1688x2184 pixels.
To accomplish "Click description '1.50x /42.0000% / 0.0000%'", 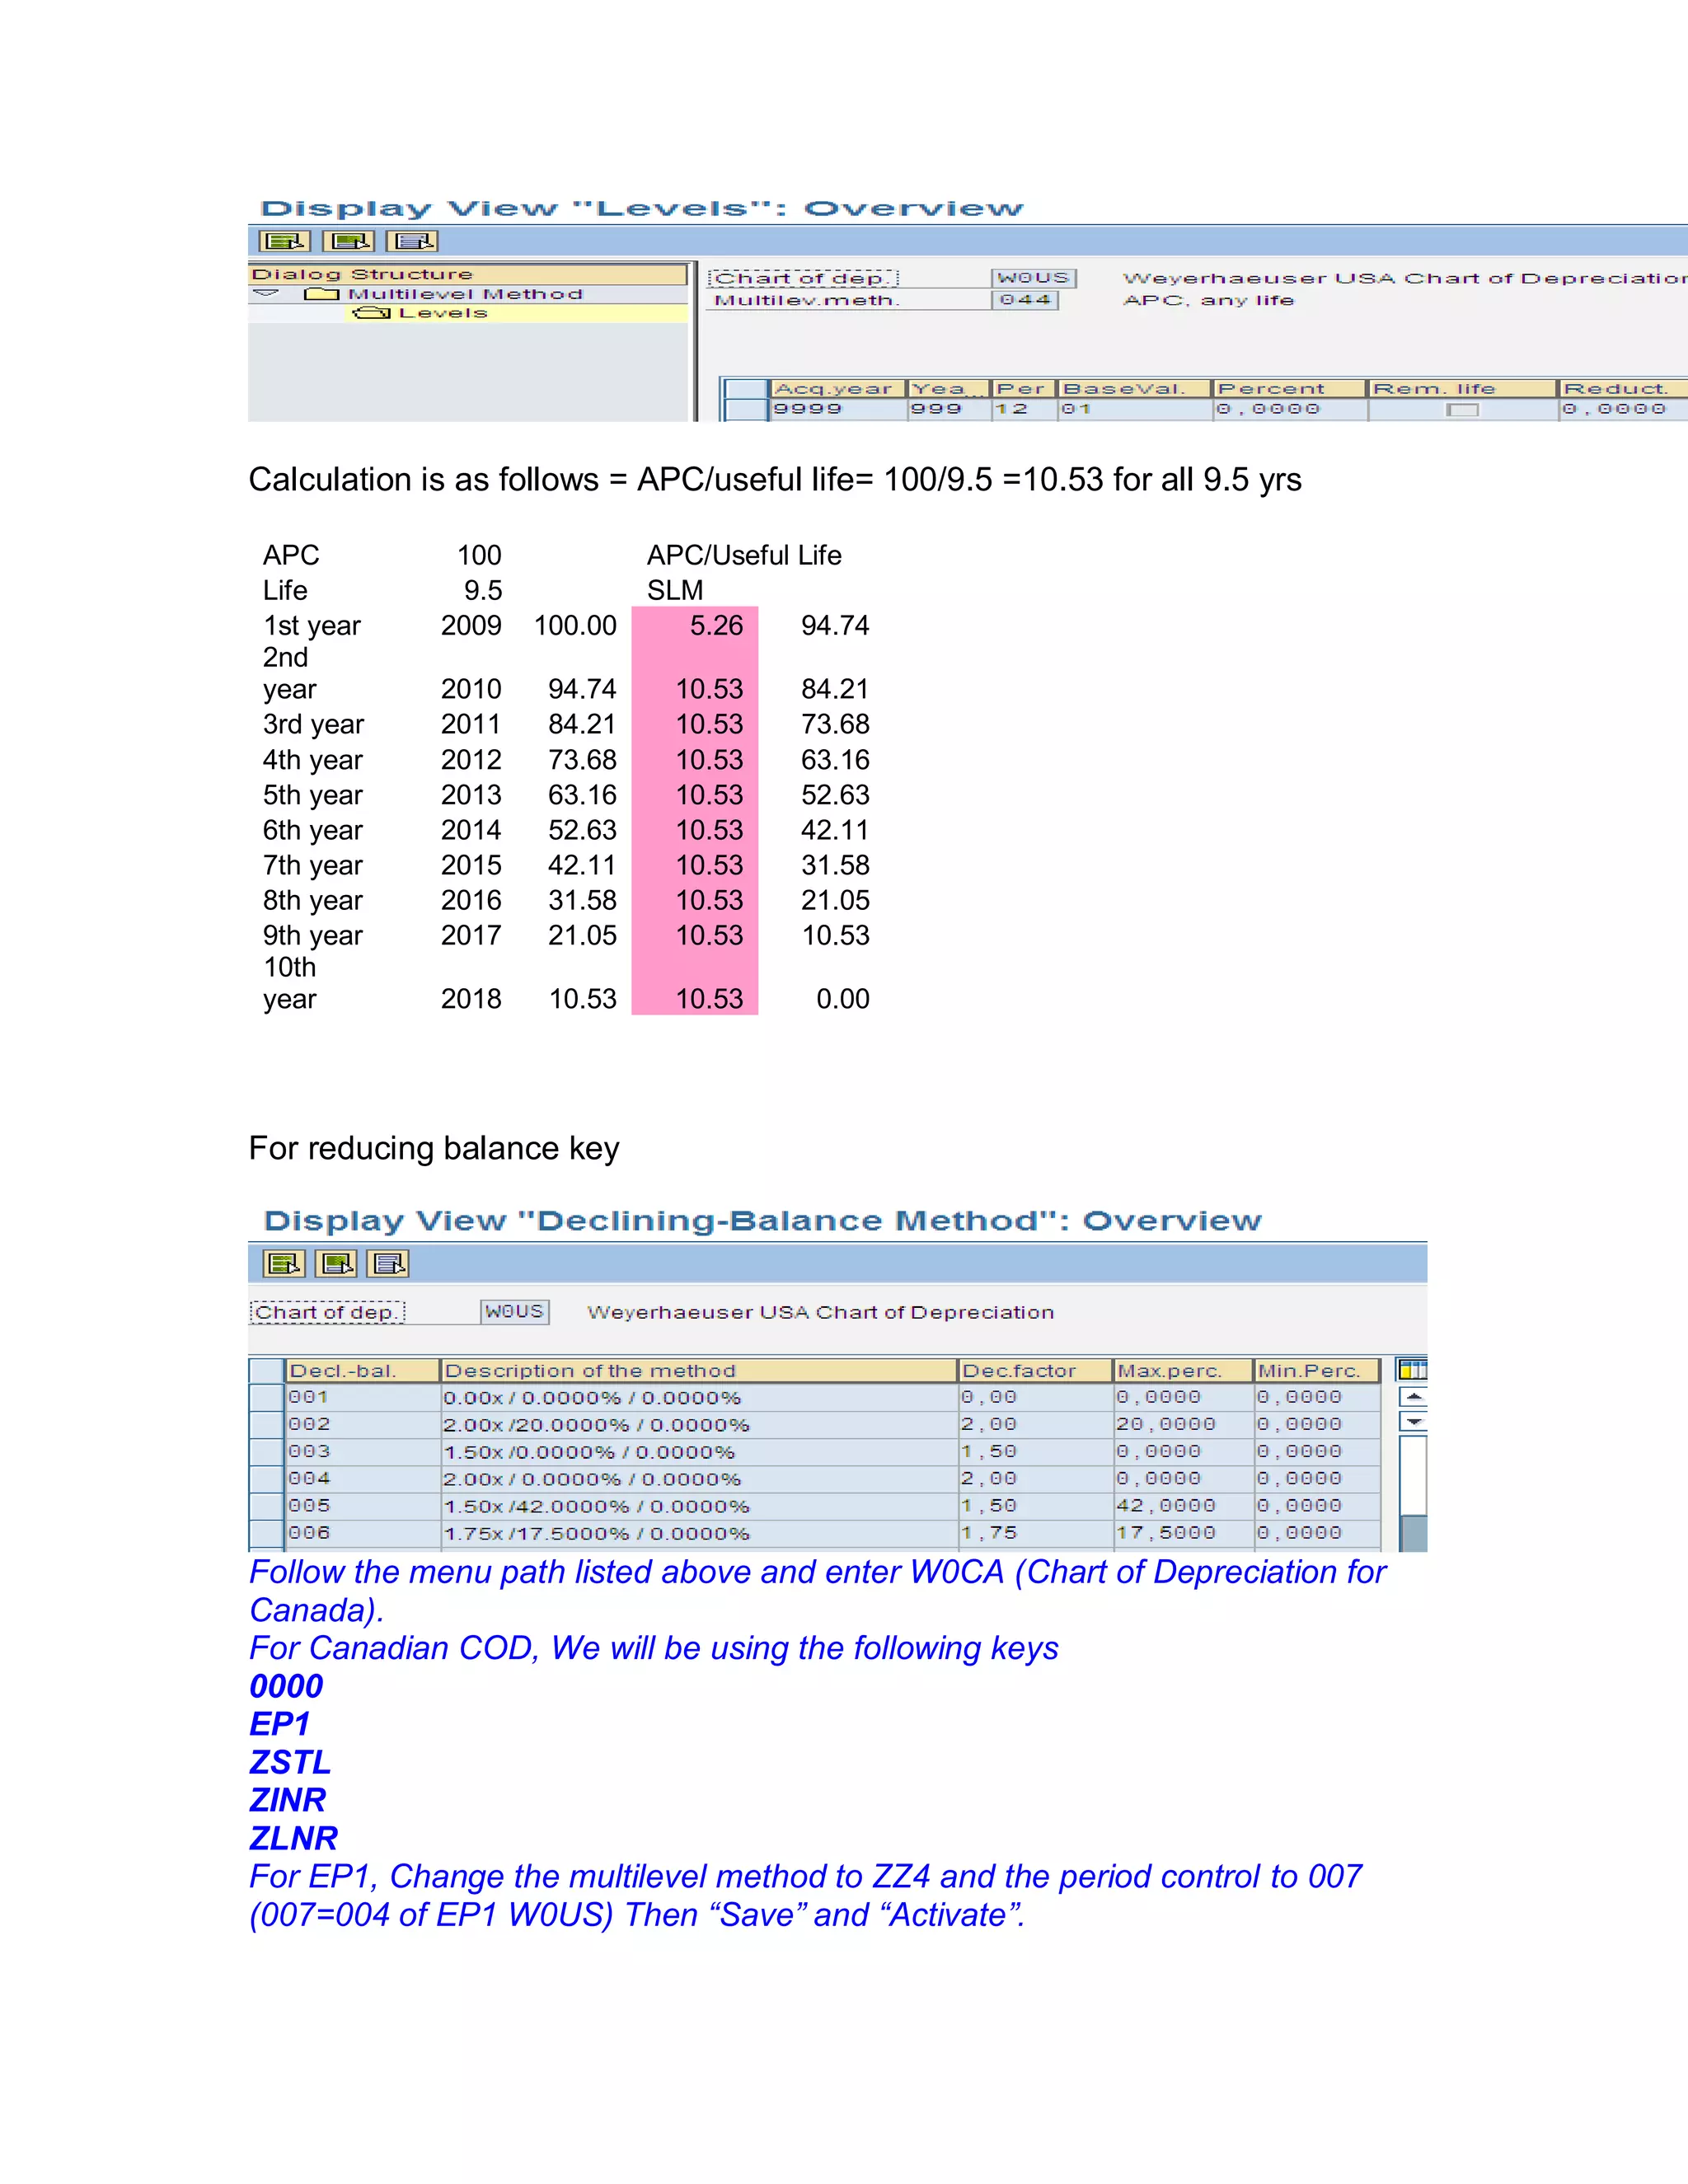I will click(700, 1506).
